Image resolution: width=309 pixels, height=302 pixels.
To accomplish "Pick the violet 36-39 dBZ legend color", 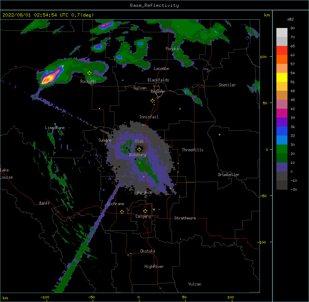I will tap(282, 122).
